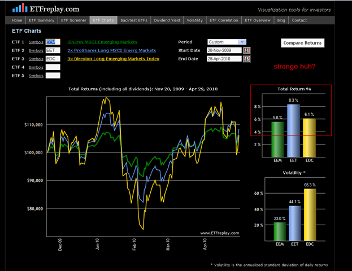Click the $80,000 axis label on the chart
The height and width of the screenshot is (271, 352).
(x=35, y=209)
